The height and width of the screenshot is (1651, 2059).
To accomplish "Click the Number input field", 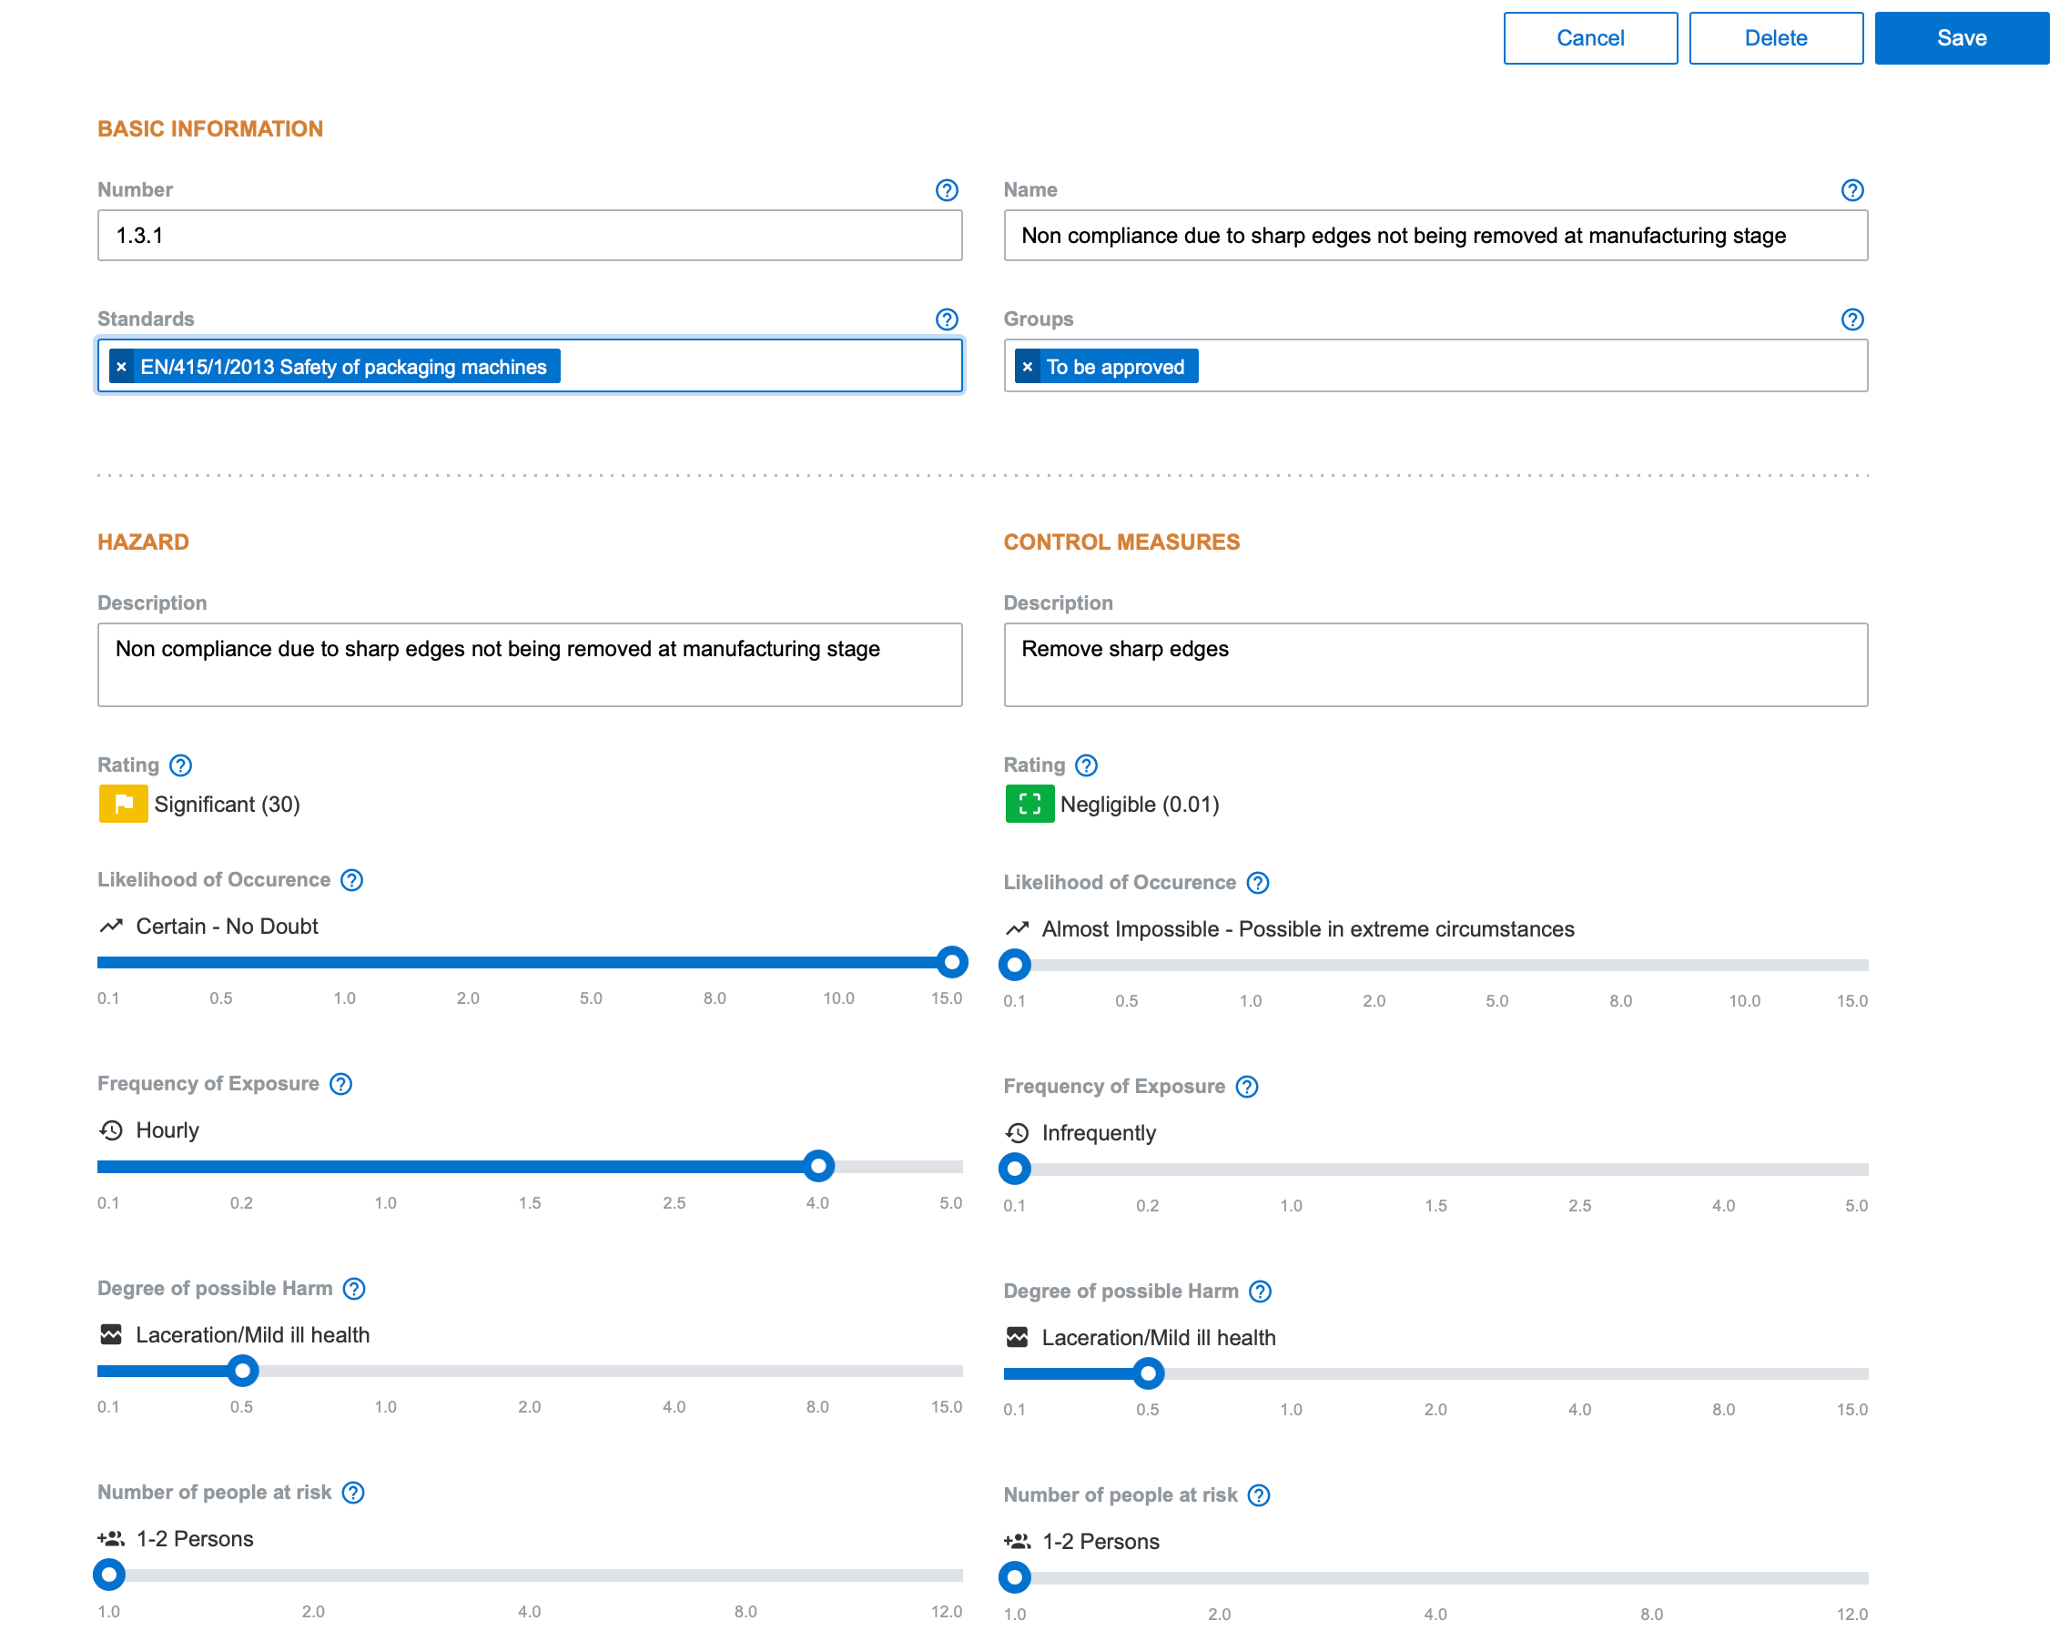I will tap(529, 236).
